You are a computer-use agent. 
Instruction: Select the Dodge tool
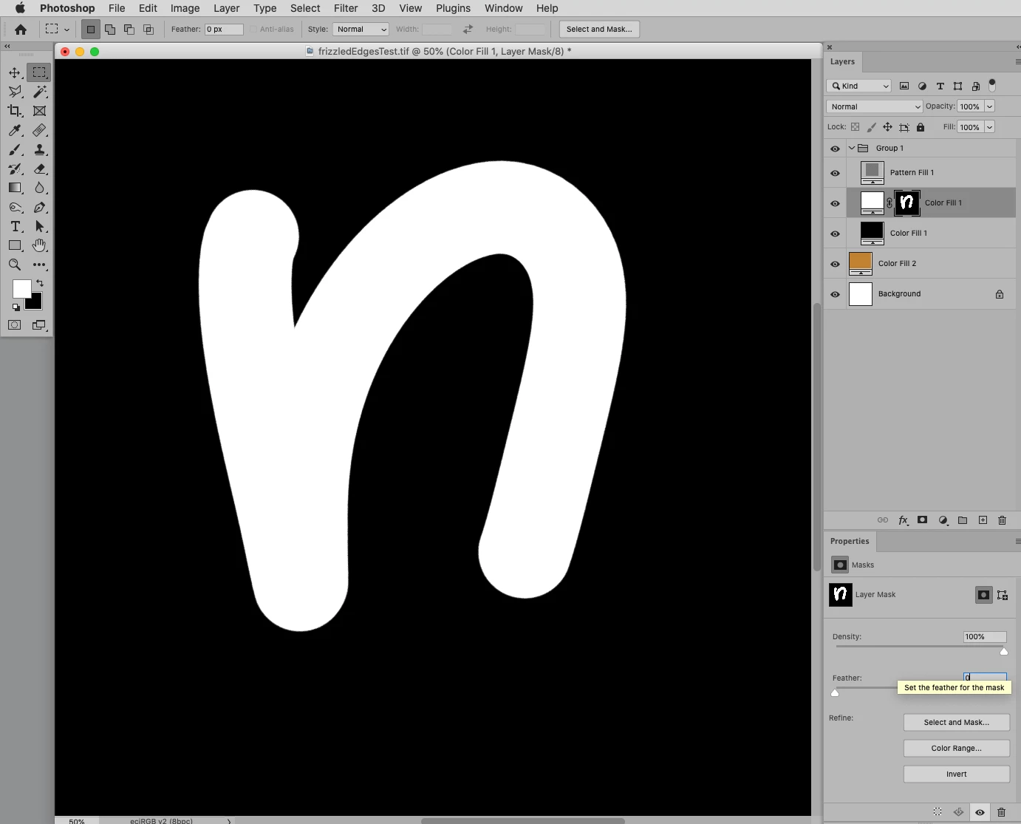pyautogui.click(x=15, y=207)
